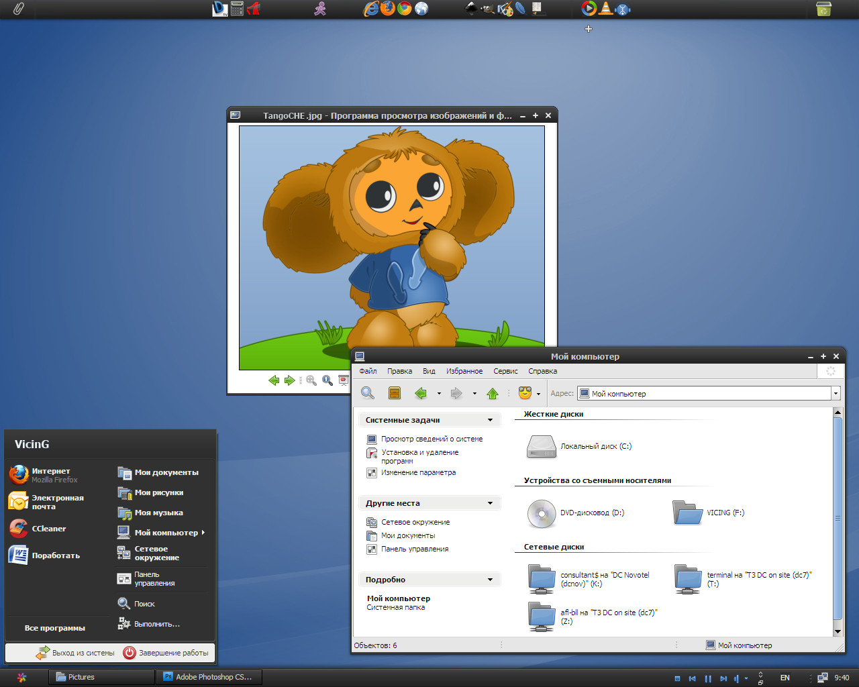Launch Google Chrome from the top dock
Image resolution: width=859 pixels, height=687 pixels.
404,9
